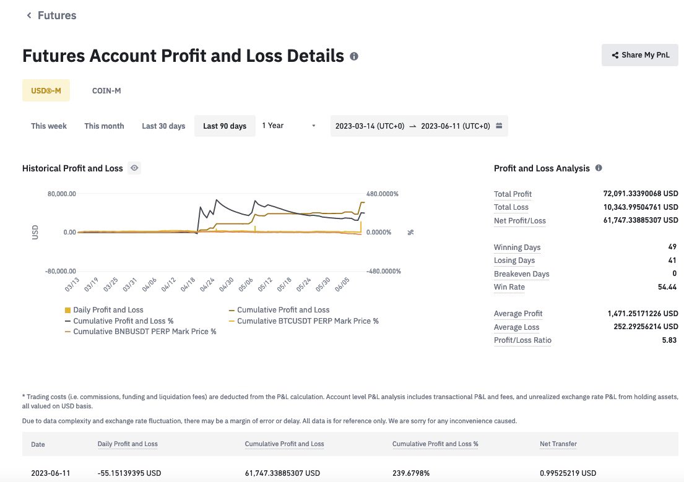The height and width of the screenshot is (482, 684).
Task: Toggle Cumulative BTCUSDT PERP Mark Price % legend
Action: coord(303,321)
